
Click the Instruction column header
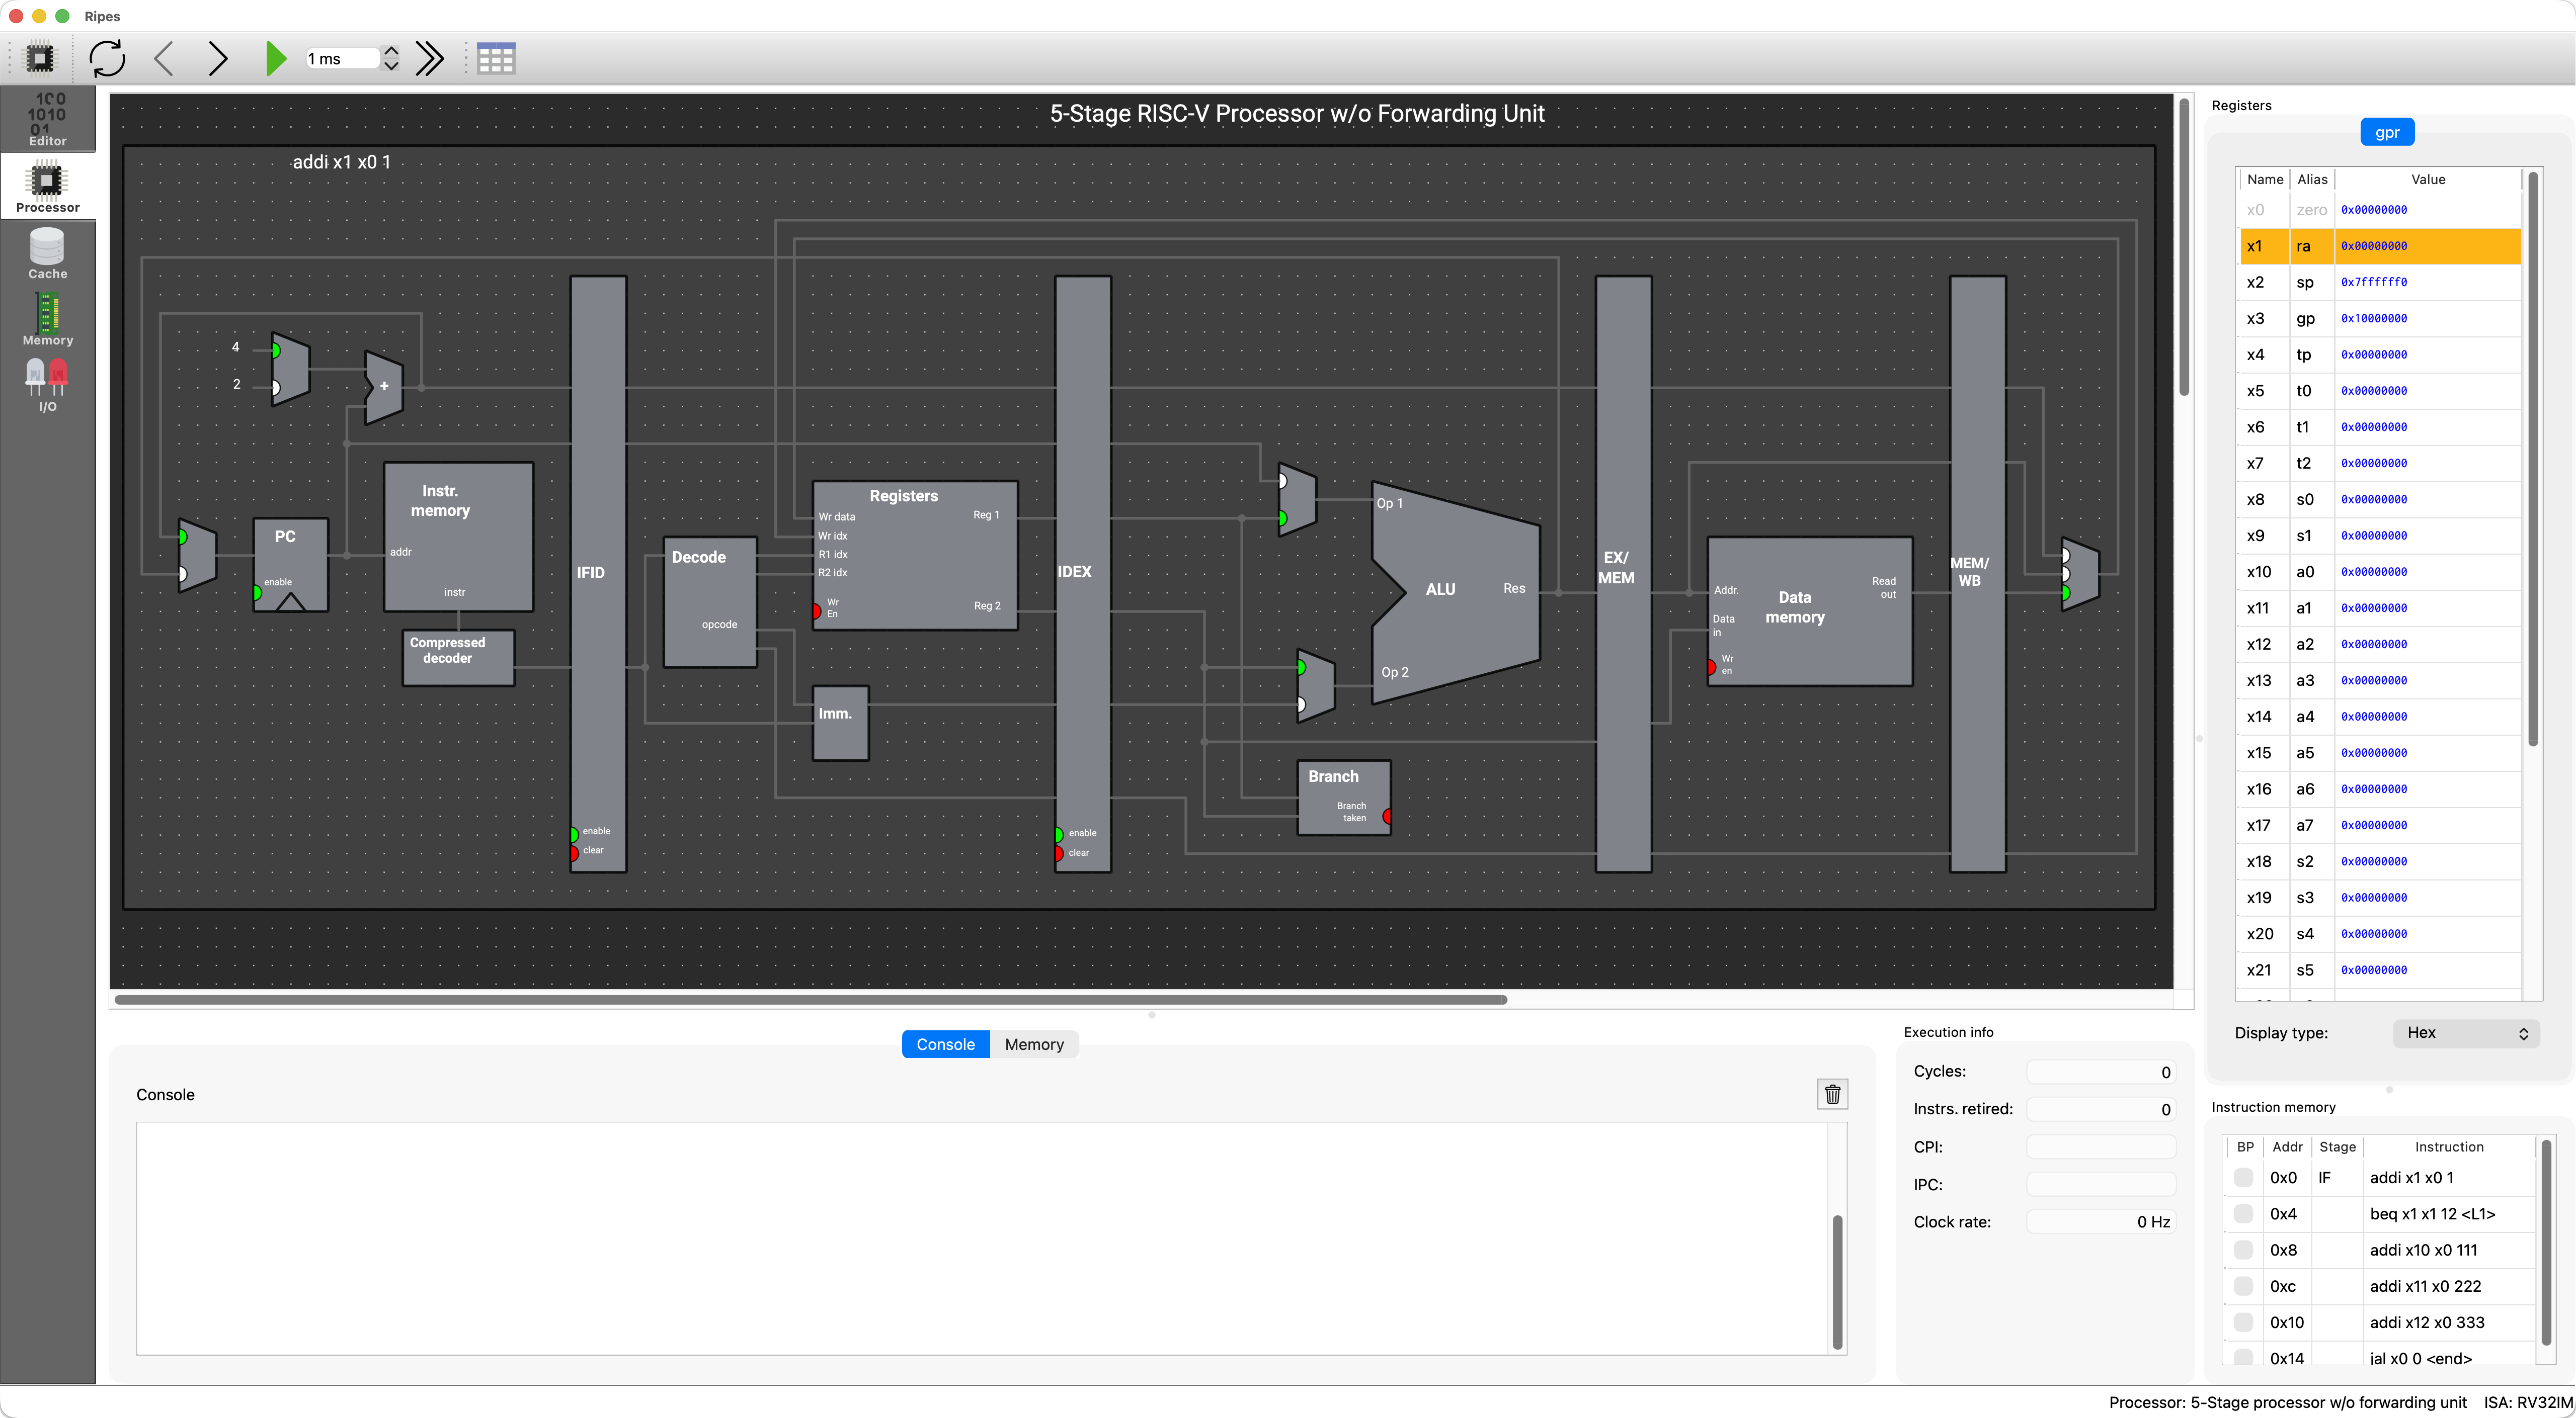pyautogui.click(x=2448, y=1147)
